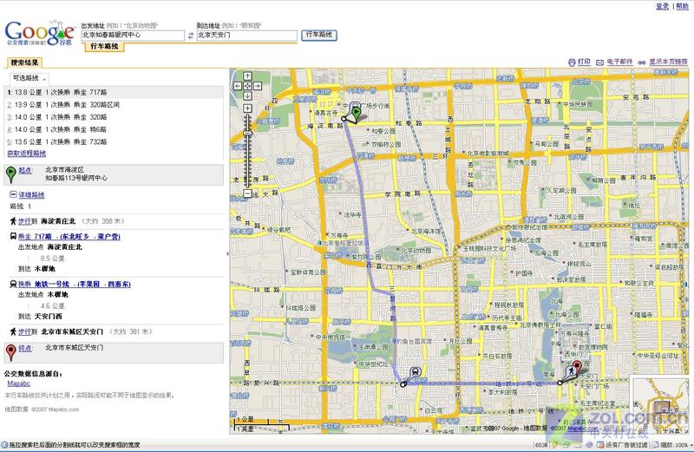Viewport: 694px width, 452px height.
Task: Click the bus icon beside 717路
Action: coord(13,236)
